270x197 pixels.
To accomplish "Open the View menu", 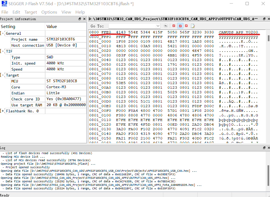I will [x=66, y=12].
